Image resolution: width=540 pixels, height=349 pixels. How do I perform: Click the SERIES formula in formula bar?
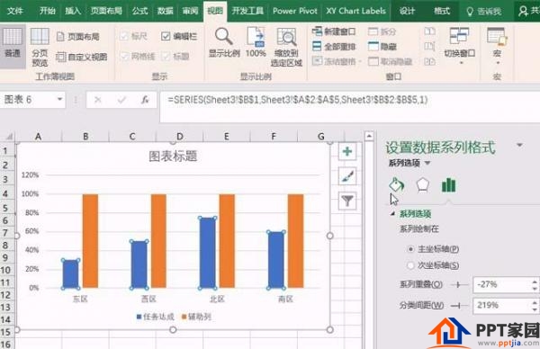point(298,100)
